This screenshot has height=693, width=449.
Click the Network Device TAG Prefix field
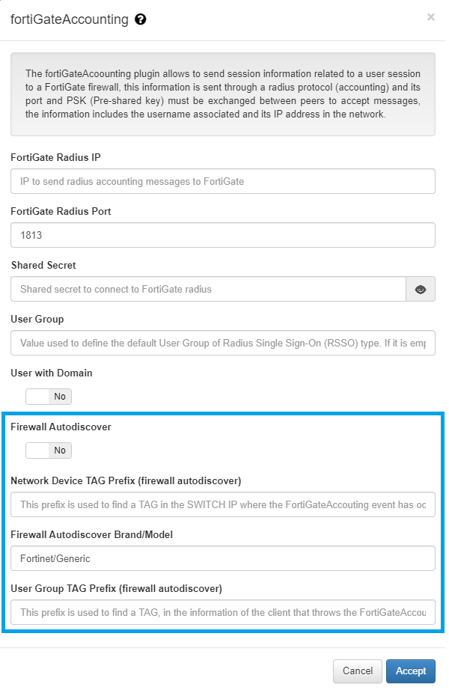click(223, 504)
